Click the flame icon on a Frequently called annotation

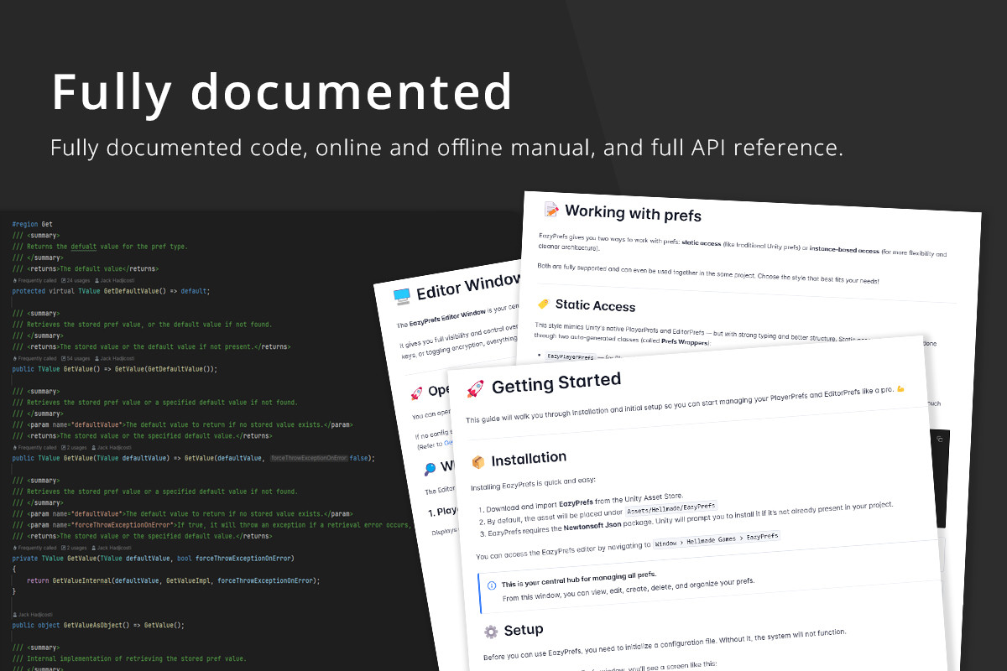(14, 280)
